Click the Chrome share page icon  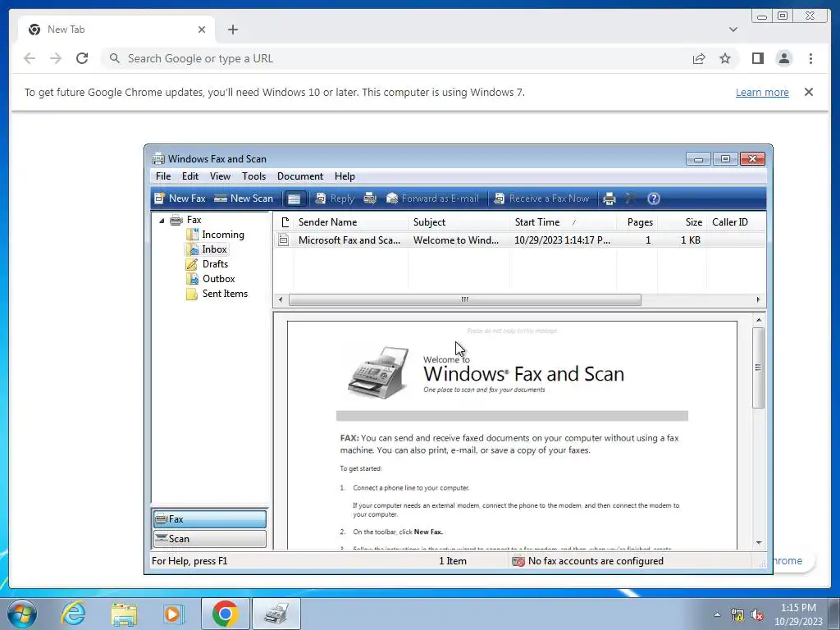pyautogui.click(x=699, y=58)
